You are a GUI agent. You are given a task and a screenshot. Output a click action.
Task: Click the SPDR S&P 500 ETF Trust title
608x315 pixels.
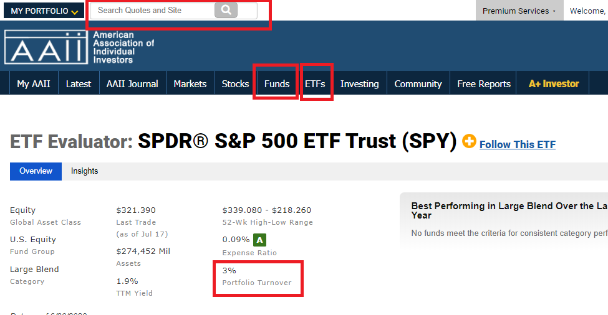[297, 141]
